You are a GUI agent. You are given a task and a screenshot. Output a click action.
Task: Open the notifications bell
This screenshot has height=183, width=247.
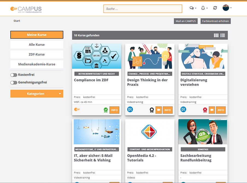tap(203, 8)
